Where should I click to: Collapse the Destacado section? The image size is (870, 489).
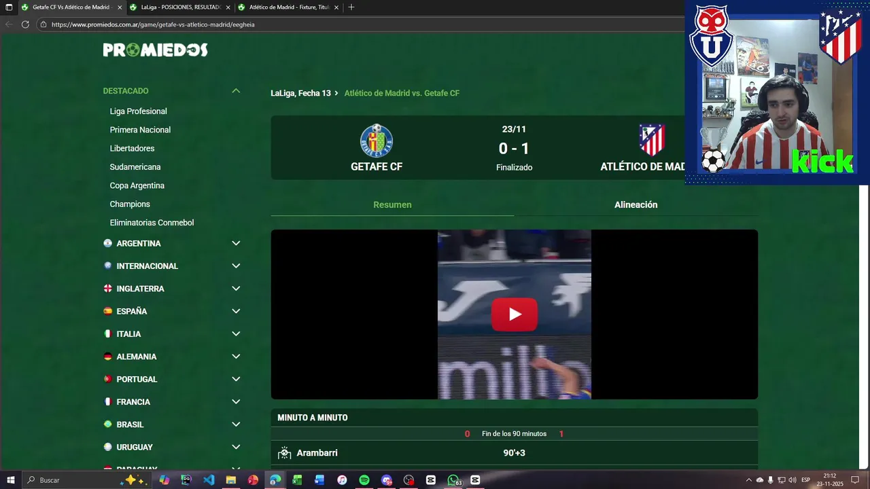point(236,91)
